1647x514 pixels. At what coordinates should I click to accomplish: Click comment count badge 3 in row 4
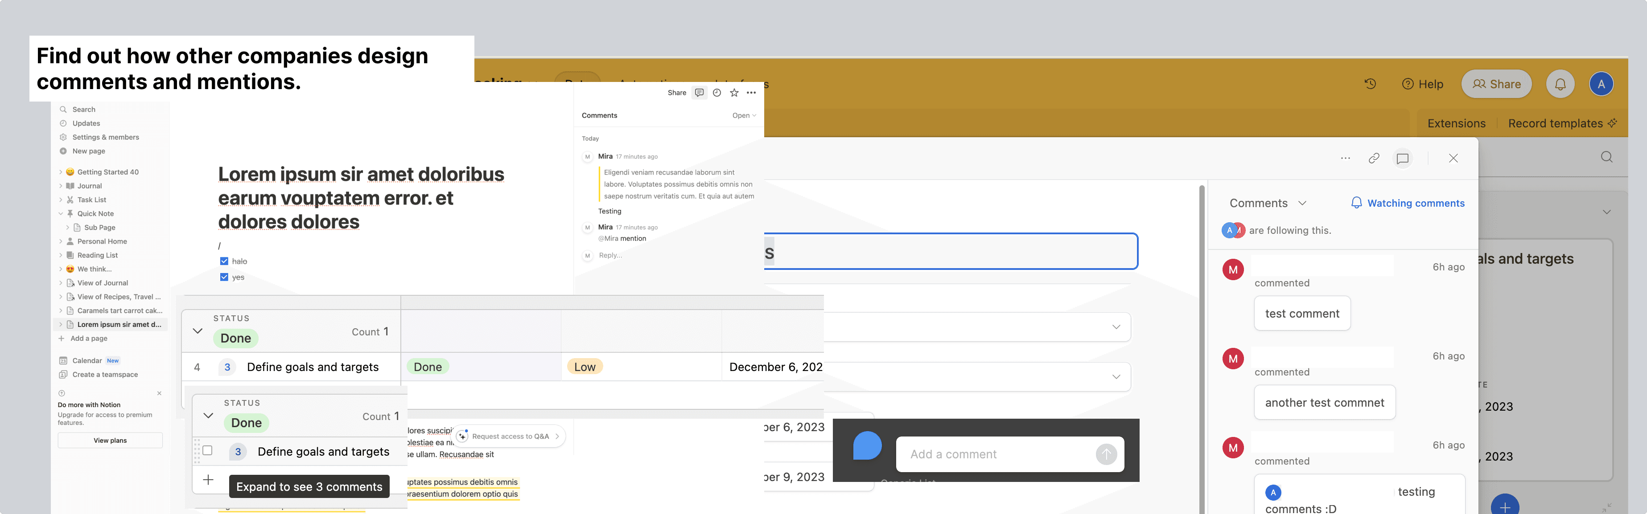[x=227, y=367]
